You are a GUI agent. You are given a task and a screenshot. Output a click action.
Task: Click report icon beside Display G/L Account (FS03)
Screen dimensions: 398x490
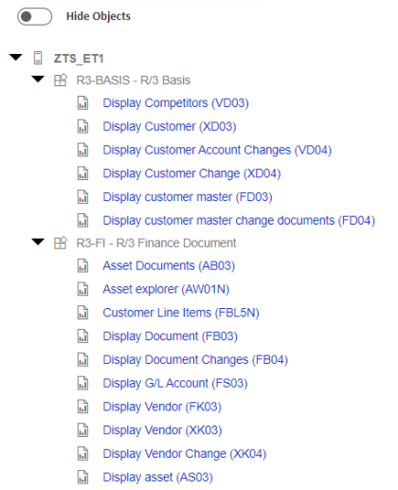pos(82,383)
